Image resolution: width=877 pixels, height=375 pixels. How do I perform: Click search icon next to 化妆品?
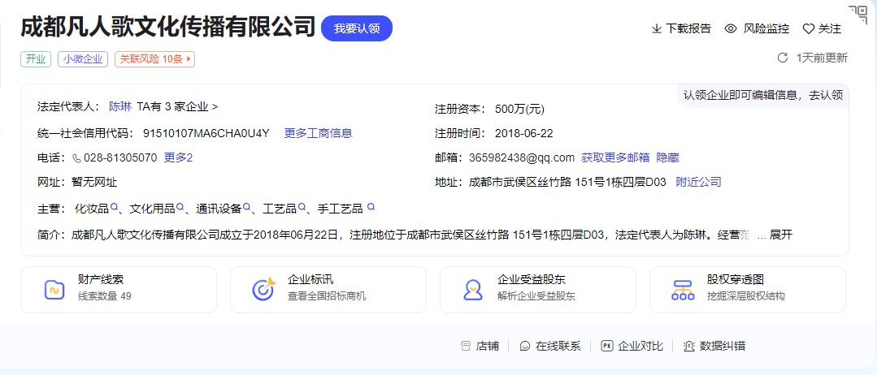pos(115,208)
